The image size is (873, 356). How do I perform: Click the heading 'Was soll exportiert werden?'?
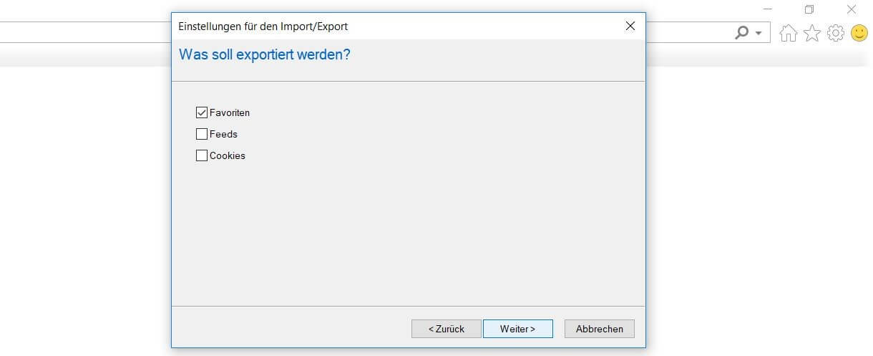tap(264, 54)
